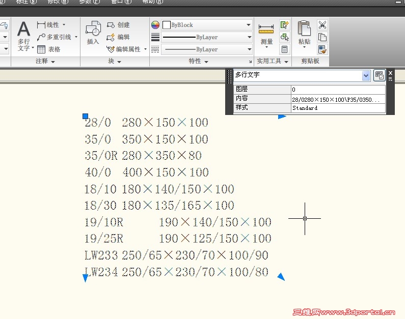
Task: Open the ByBlock color dropdown
Action: click(x=248, y=25)
